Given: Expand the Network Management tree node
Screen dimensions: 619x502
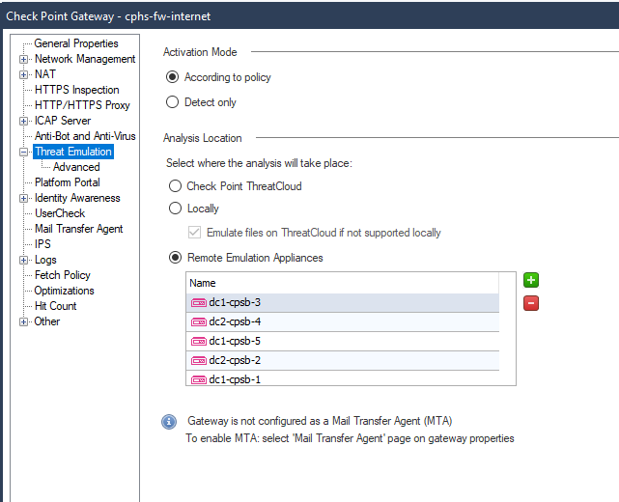Looking at the screenshot, I should point(24,59).
